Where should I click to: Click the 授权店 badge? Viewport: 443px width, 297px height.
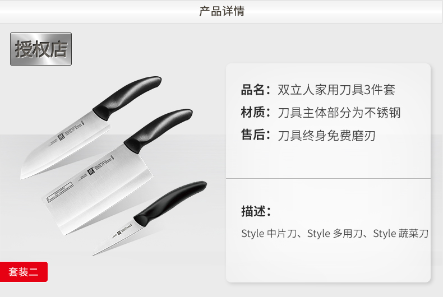click(41, 49)
